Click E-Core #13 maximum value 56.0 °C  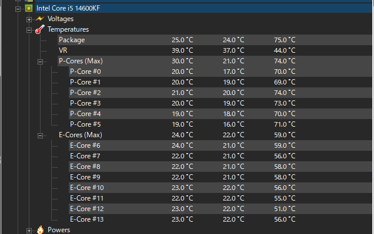(285, 219)
